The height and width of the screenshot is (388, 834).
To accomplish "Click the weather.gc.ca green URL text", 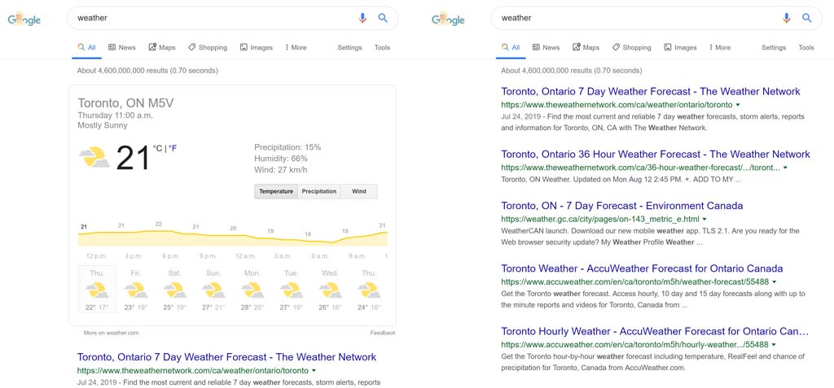I will pyautogui.click(x=600, y=219).
